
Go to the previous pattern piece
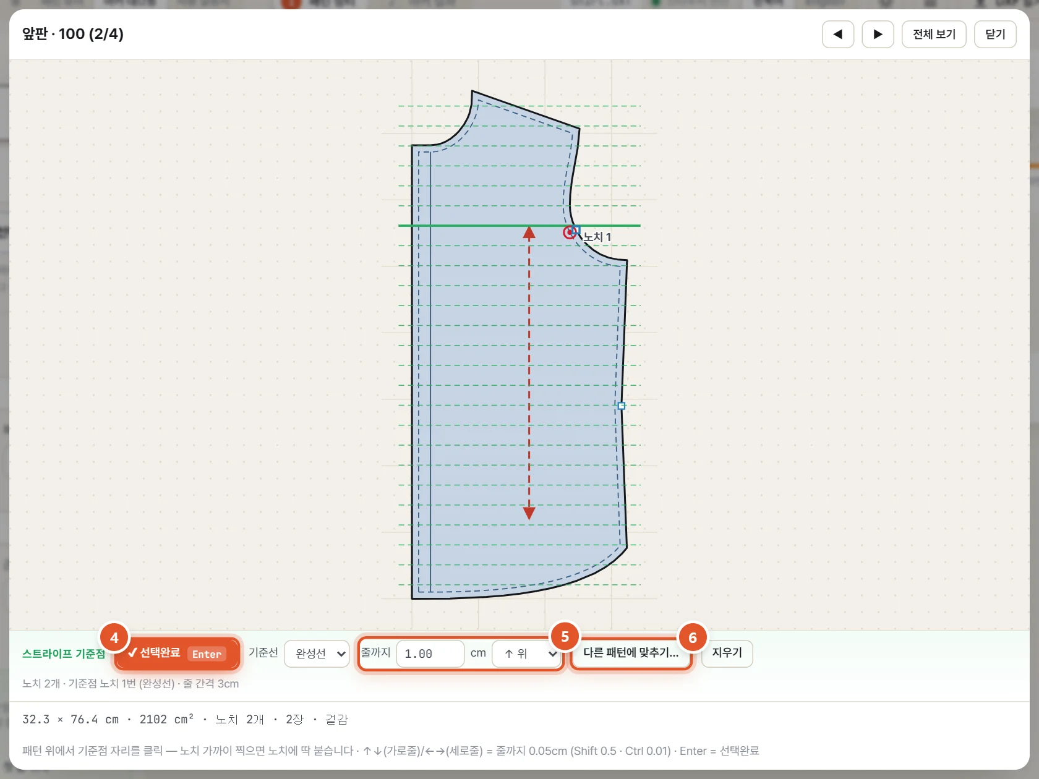(838, 34)
